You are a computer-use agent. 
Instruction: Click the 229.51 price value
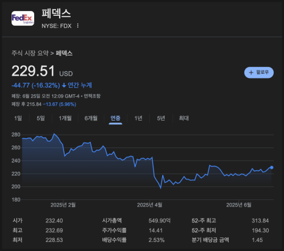click(x=33, y=71)
